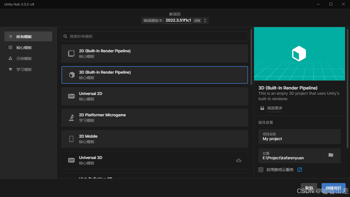Open the external link icon beside 启用游戏云服务
Image resolution: width=350 pixels, height=197 pixels.
(x=300, y=170)
